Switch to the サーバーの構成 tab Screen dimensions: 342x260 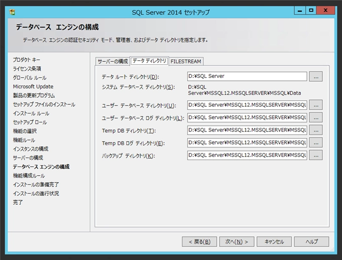point(113,61)
